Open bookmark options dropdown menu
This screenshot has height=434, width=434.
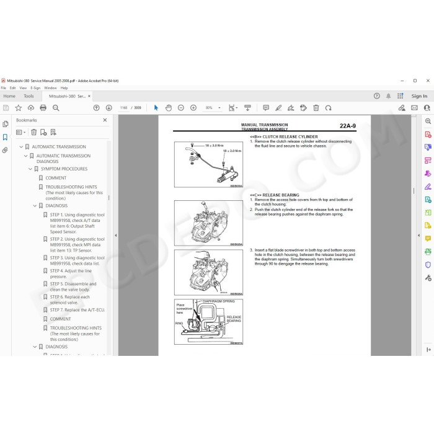coord(20,132)
